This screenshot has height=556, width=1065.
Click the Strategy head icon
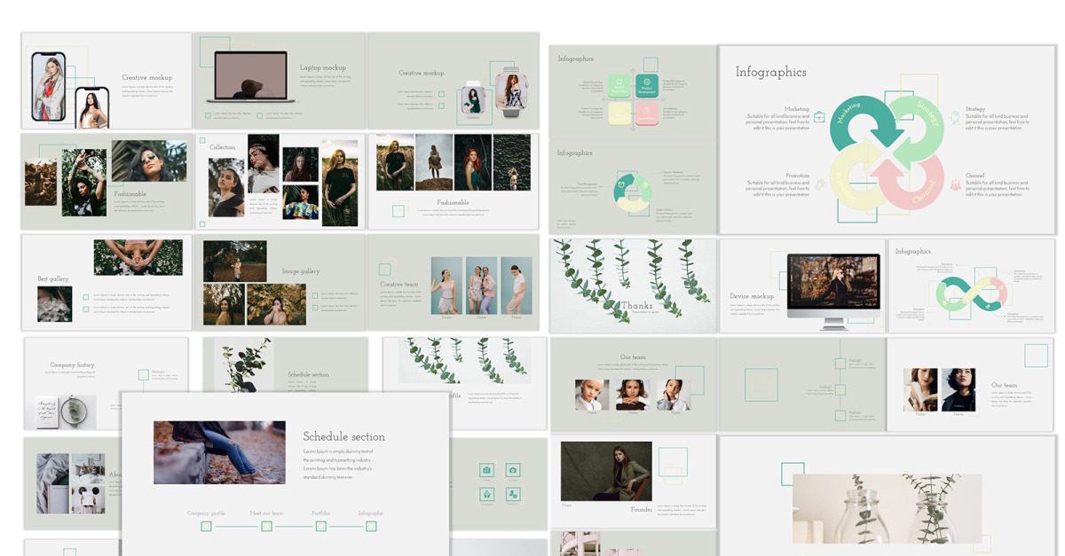point(955,117)
